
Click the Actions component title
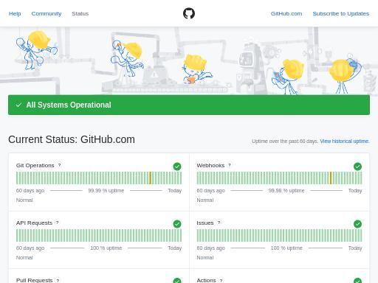[x=206, y=280]
